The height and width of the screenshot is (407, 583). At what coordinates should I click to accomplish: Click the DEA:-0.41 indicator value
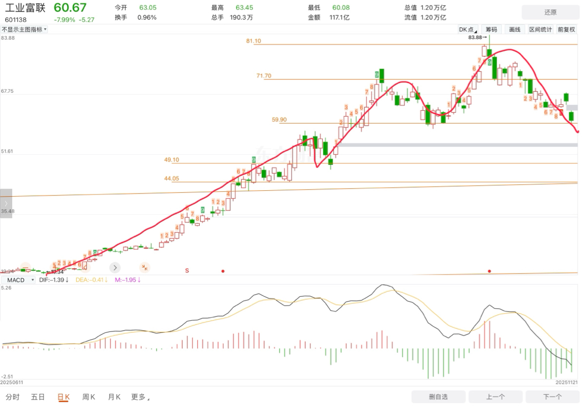tap(92, 280)
